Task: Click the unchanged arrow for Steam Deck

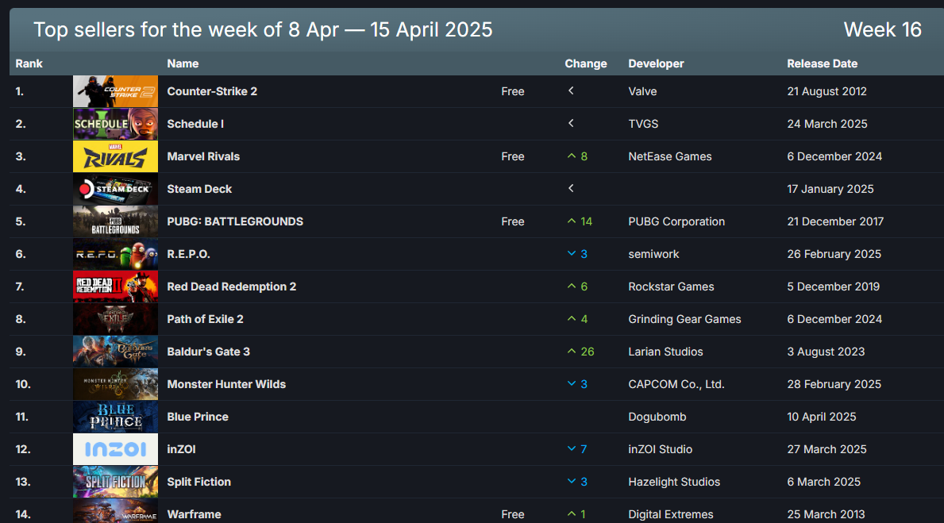Action: [571, 188]
